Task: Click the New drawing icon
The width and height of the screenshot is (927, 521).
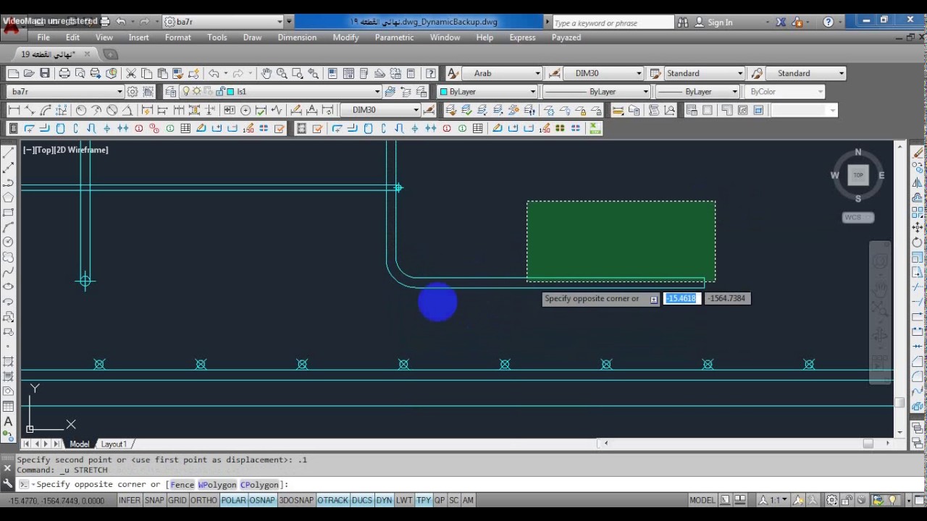Action: click(x=13, y=73)
